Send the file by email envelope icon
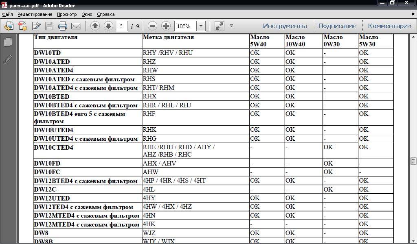The image size is (417, 244). [76, 26]
